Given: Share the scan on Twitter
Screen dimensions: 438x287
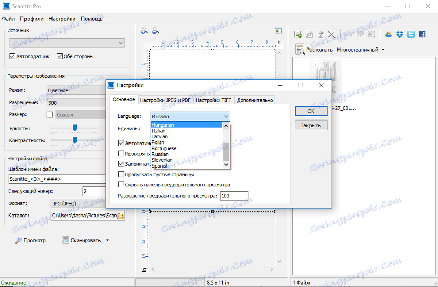Looking at the screenshot, I should [411, 34].
